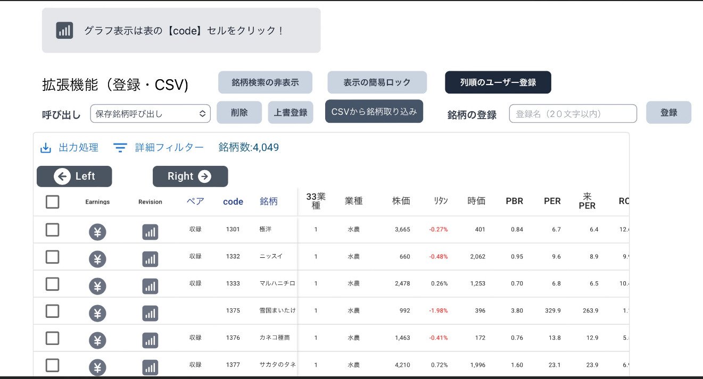Open the 詳細フィルター filter icon
This screenshot has height=379, width=703.
(120, 148)
